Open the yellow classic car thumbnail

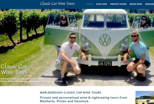click(x=145, y=98)
